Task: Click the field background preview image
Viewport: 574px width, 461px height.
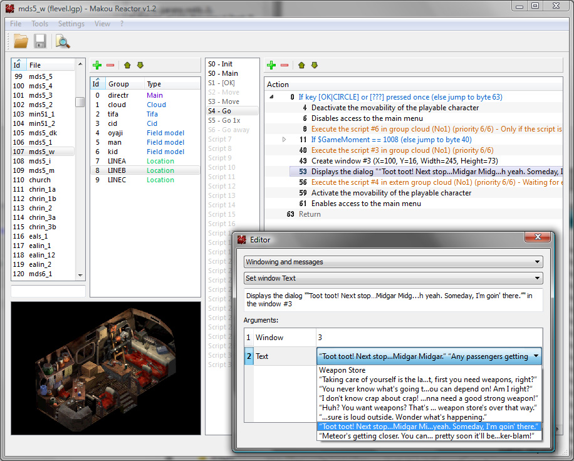Action: [106, 368]
